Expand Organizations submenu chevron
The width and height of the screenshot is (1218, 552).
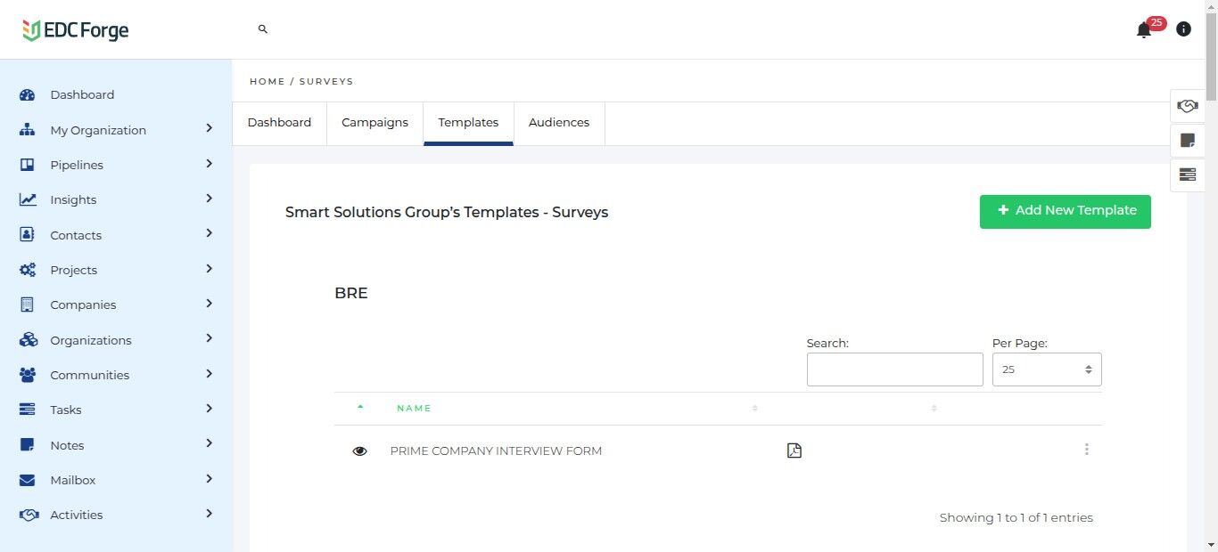(x=209, y=338)
